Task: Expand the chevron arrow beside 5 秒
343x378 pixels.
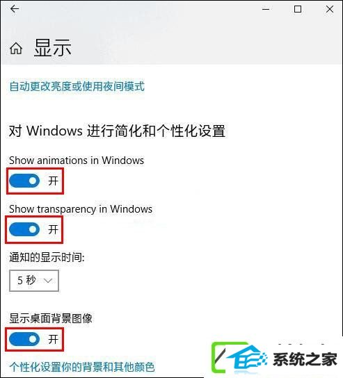Action: tap(48, 281)
